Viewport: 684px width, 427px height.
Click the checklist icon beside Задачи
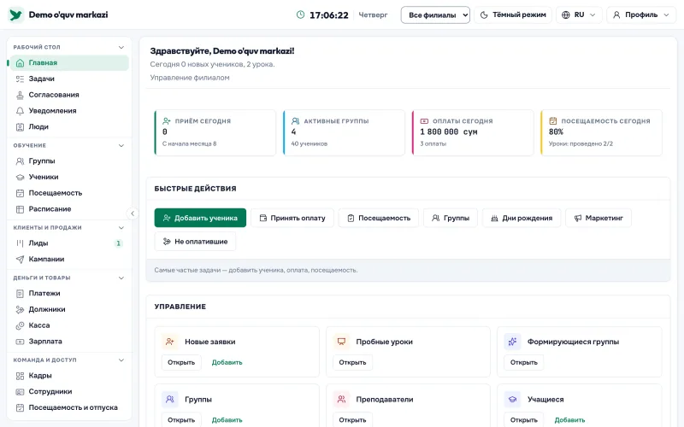[x=20, y=79]
